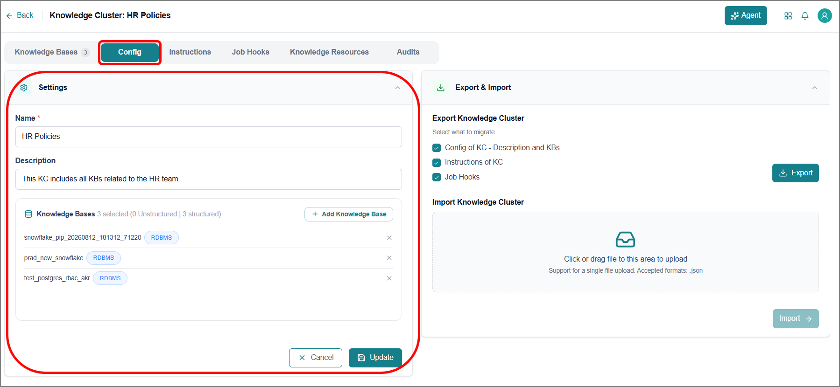The width and height of the screenshot is (840, 387).
Task: Uncheck Config of KC - Description and KBs
Action: [437, 148]
